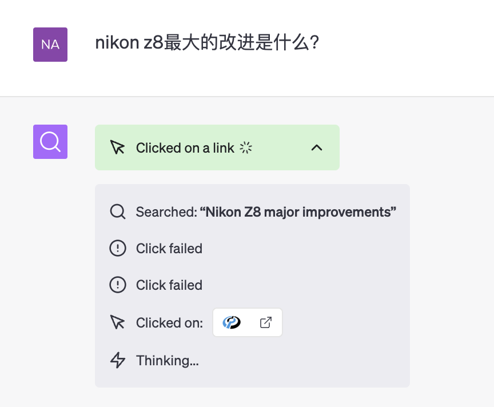Click the "Clicked on:" label
494x407 pixels.
[x=169, y=323]
